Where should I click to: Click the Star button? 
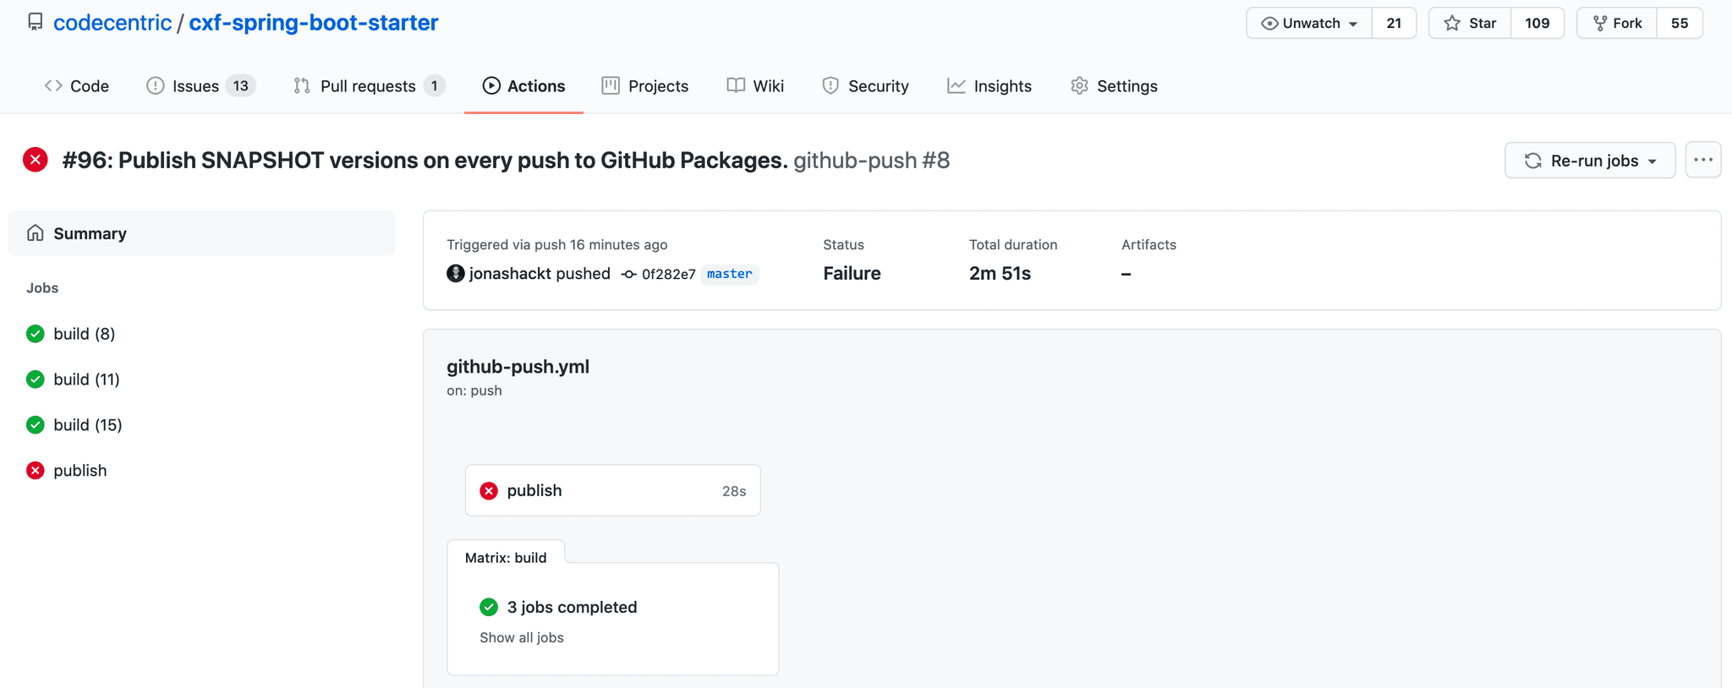[1470, 23]
